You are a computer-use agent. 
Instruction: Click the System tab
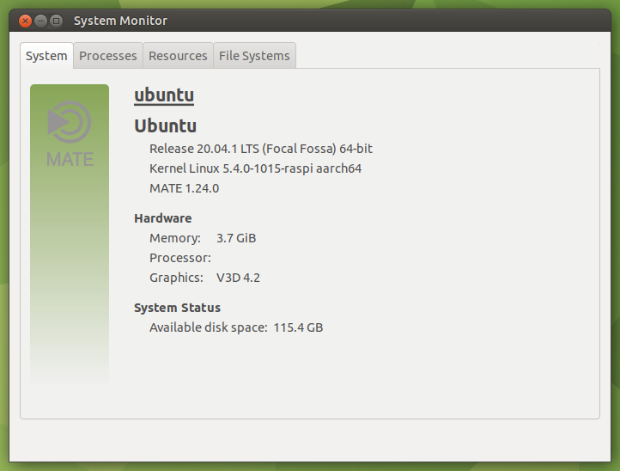(x=46, y=56)
